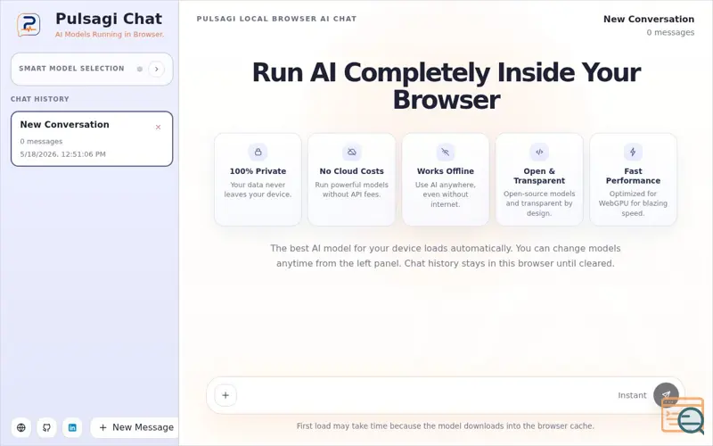Click the Pulsagi Chat title text
This screenshot has width=713, height=446.
click(x=109, y=19)
